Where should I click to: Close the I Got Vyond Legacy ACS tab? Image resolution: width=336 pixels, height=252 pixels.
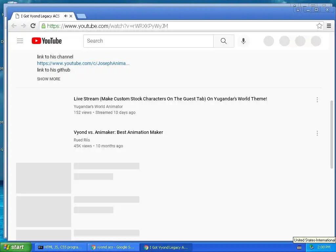(x=71, y=16)
